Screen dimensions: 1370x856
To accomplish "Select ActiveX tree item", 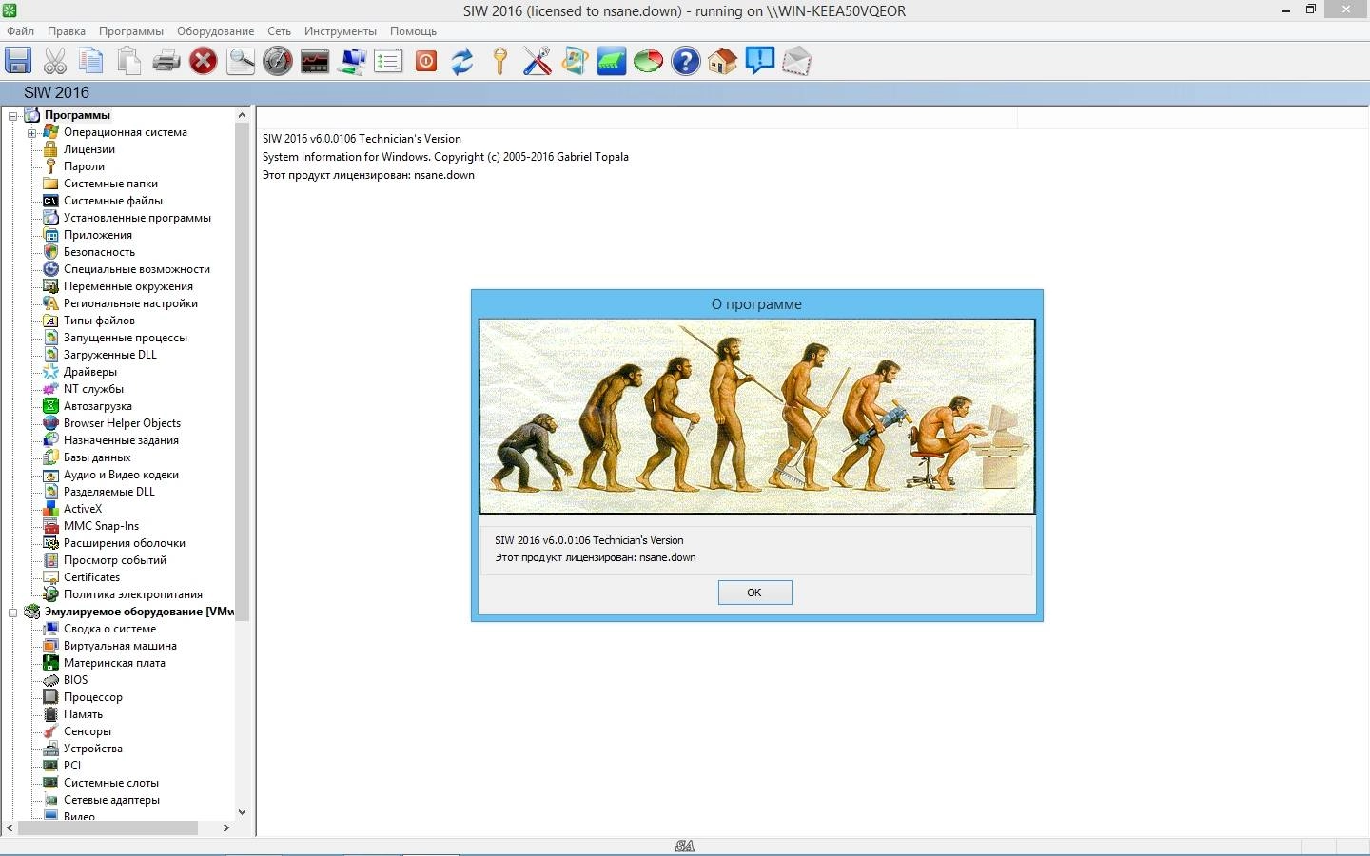I will click(83, 509).
